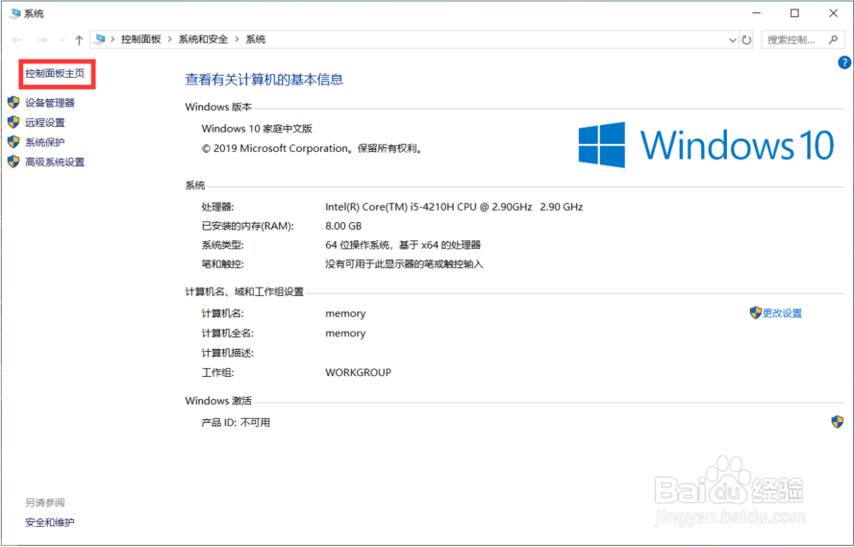Viewport: 854px width, 547px height.
Task: Open help with blue question mark
Action: point(844,62)
